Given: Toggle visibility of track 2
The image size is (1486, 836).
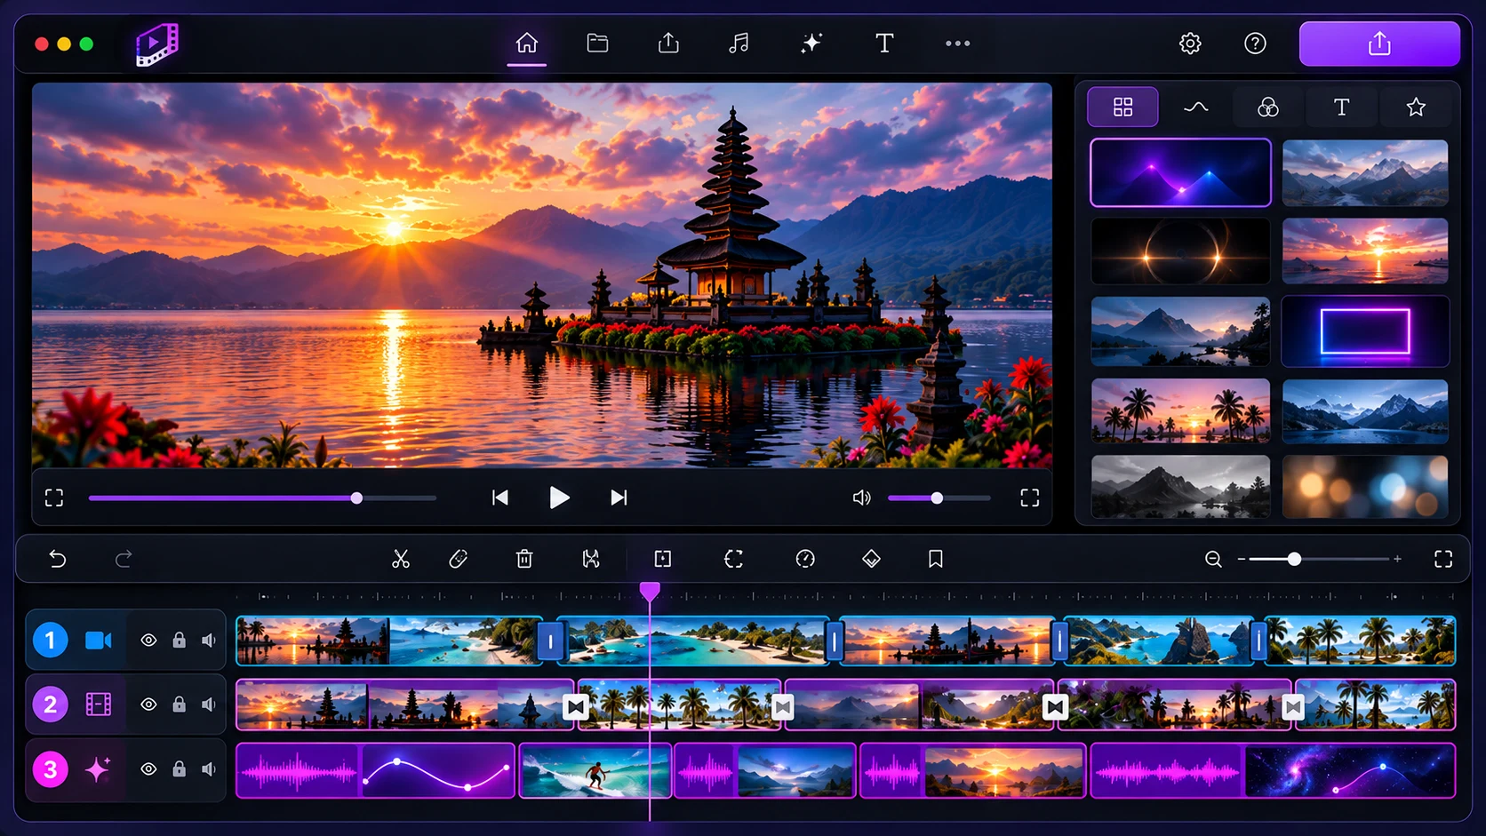Looking at the screenshot, I should click(148, 704).
